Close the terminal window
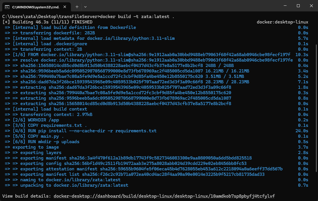The width and height of the screenshot is (318, 201). pyautogui.click(x=311, y=6)
